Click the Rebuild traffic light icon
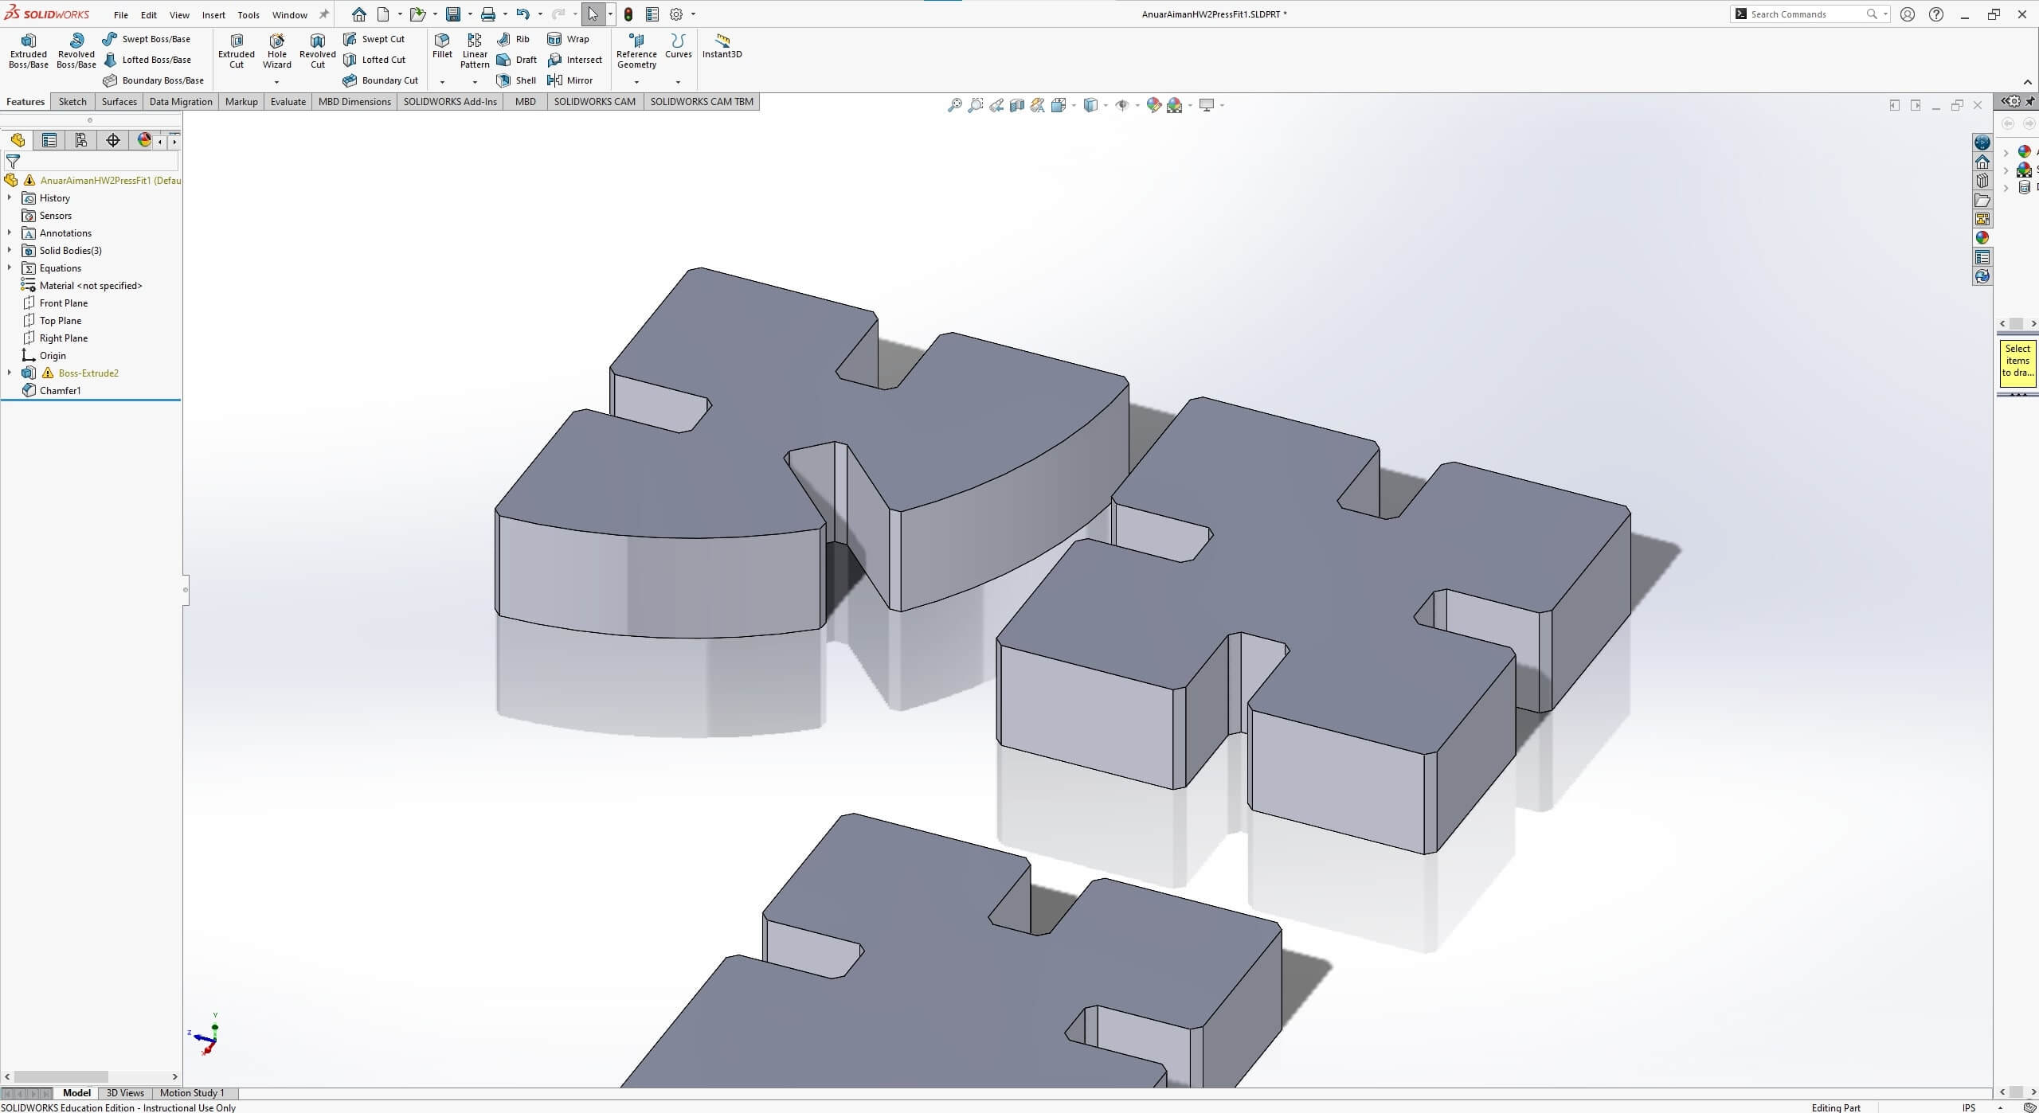Viewport: 2039px width, 1113px height. click(628, 14)
